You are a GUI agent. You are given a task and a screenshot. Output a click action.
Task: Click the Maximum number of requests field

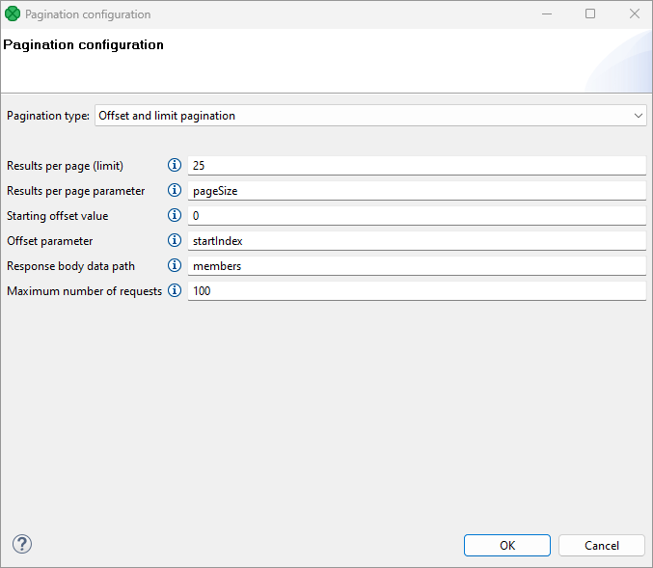coord(416,290)
